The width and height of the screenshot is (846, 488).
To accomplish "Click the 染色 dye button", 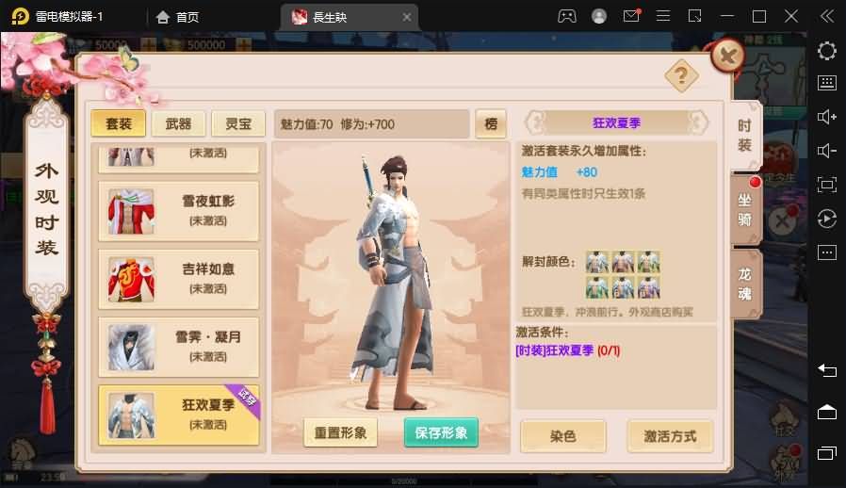I will (562, 436).
